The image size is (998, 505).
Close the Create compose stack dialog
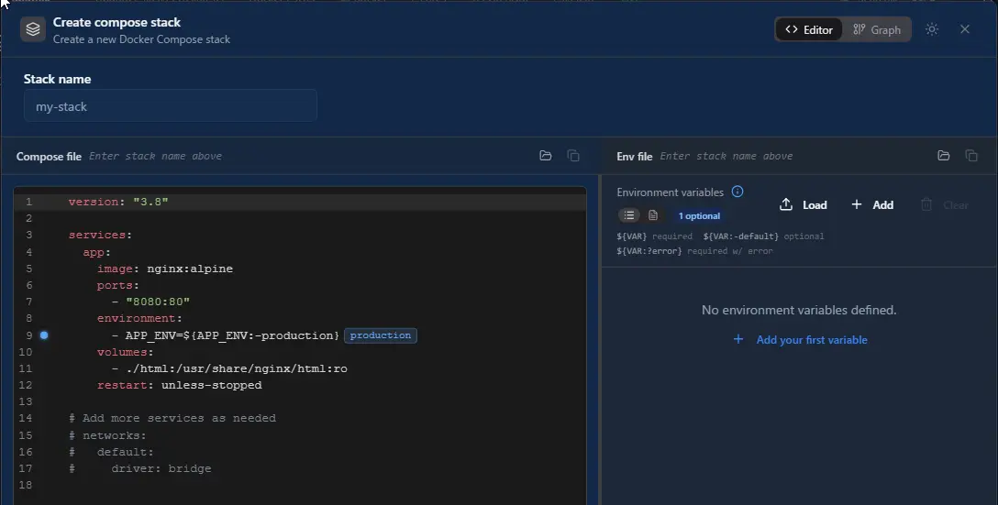coord(965,29)
